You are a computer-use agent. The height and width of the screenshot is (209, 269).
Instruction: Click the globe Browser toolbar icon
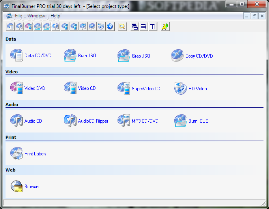click(110, 26)
